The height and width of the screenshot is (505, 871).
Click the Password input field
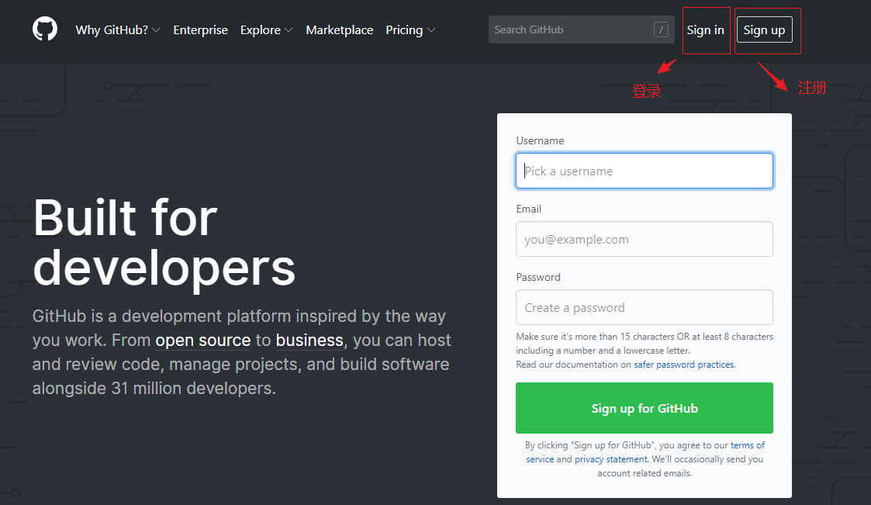click(645, 307)
